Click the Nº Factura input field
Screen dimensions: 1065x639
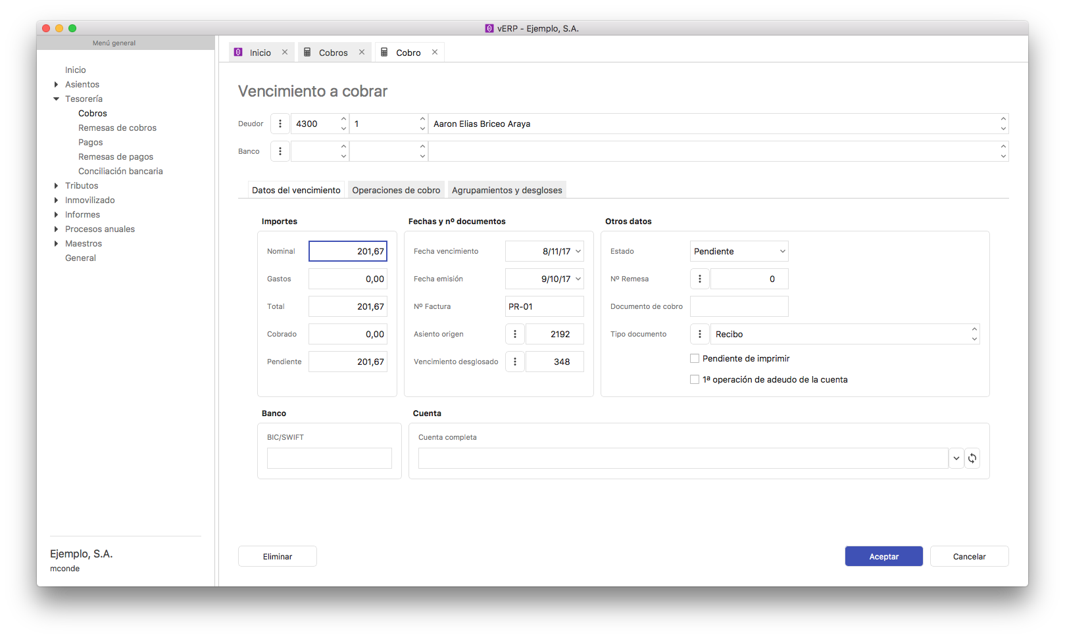(544, 306)
